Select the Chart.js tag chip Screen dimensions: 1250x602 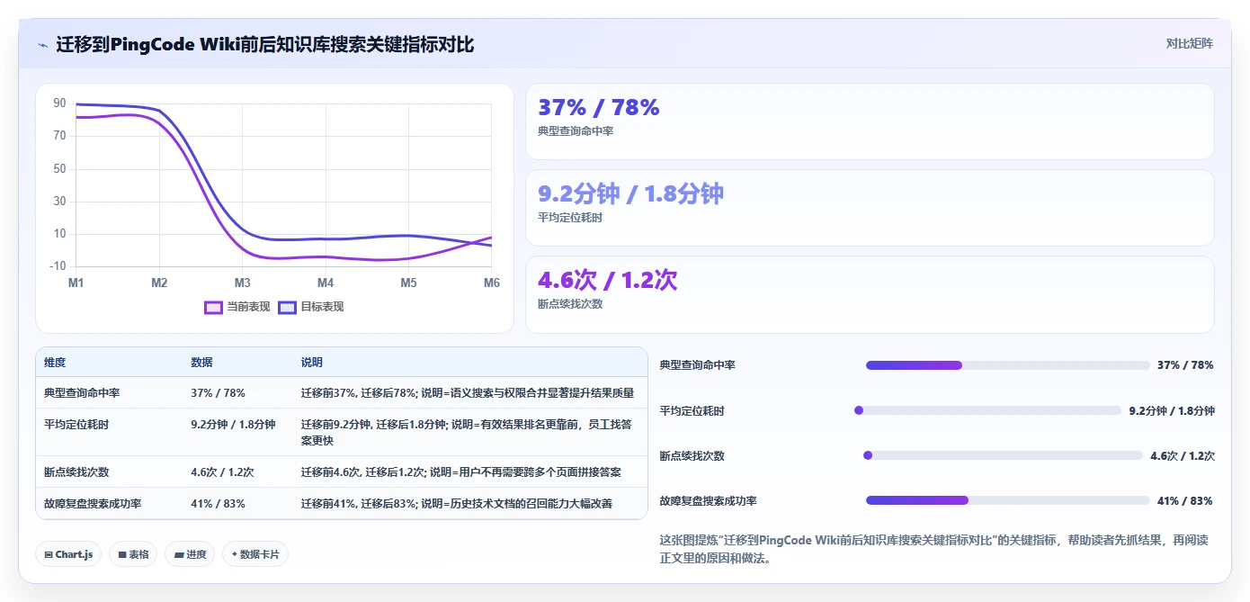click(68, 554)
